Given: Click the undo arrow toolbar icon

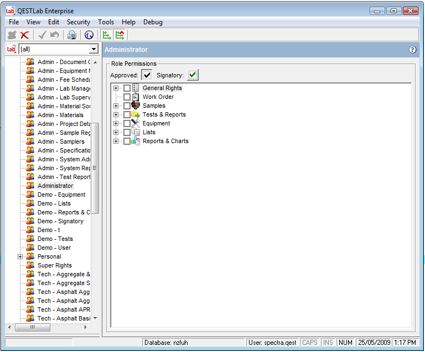Looking at the screenshot, I should 54,35.
